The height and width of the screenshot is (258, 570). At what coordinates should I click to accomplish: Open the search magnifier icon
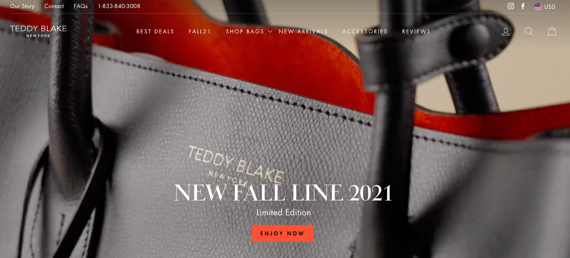[529, 31]
